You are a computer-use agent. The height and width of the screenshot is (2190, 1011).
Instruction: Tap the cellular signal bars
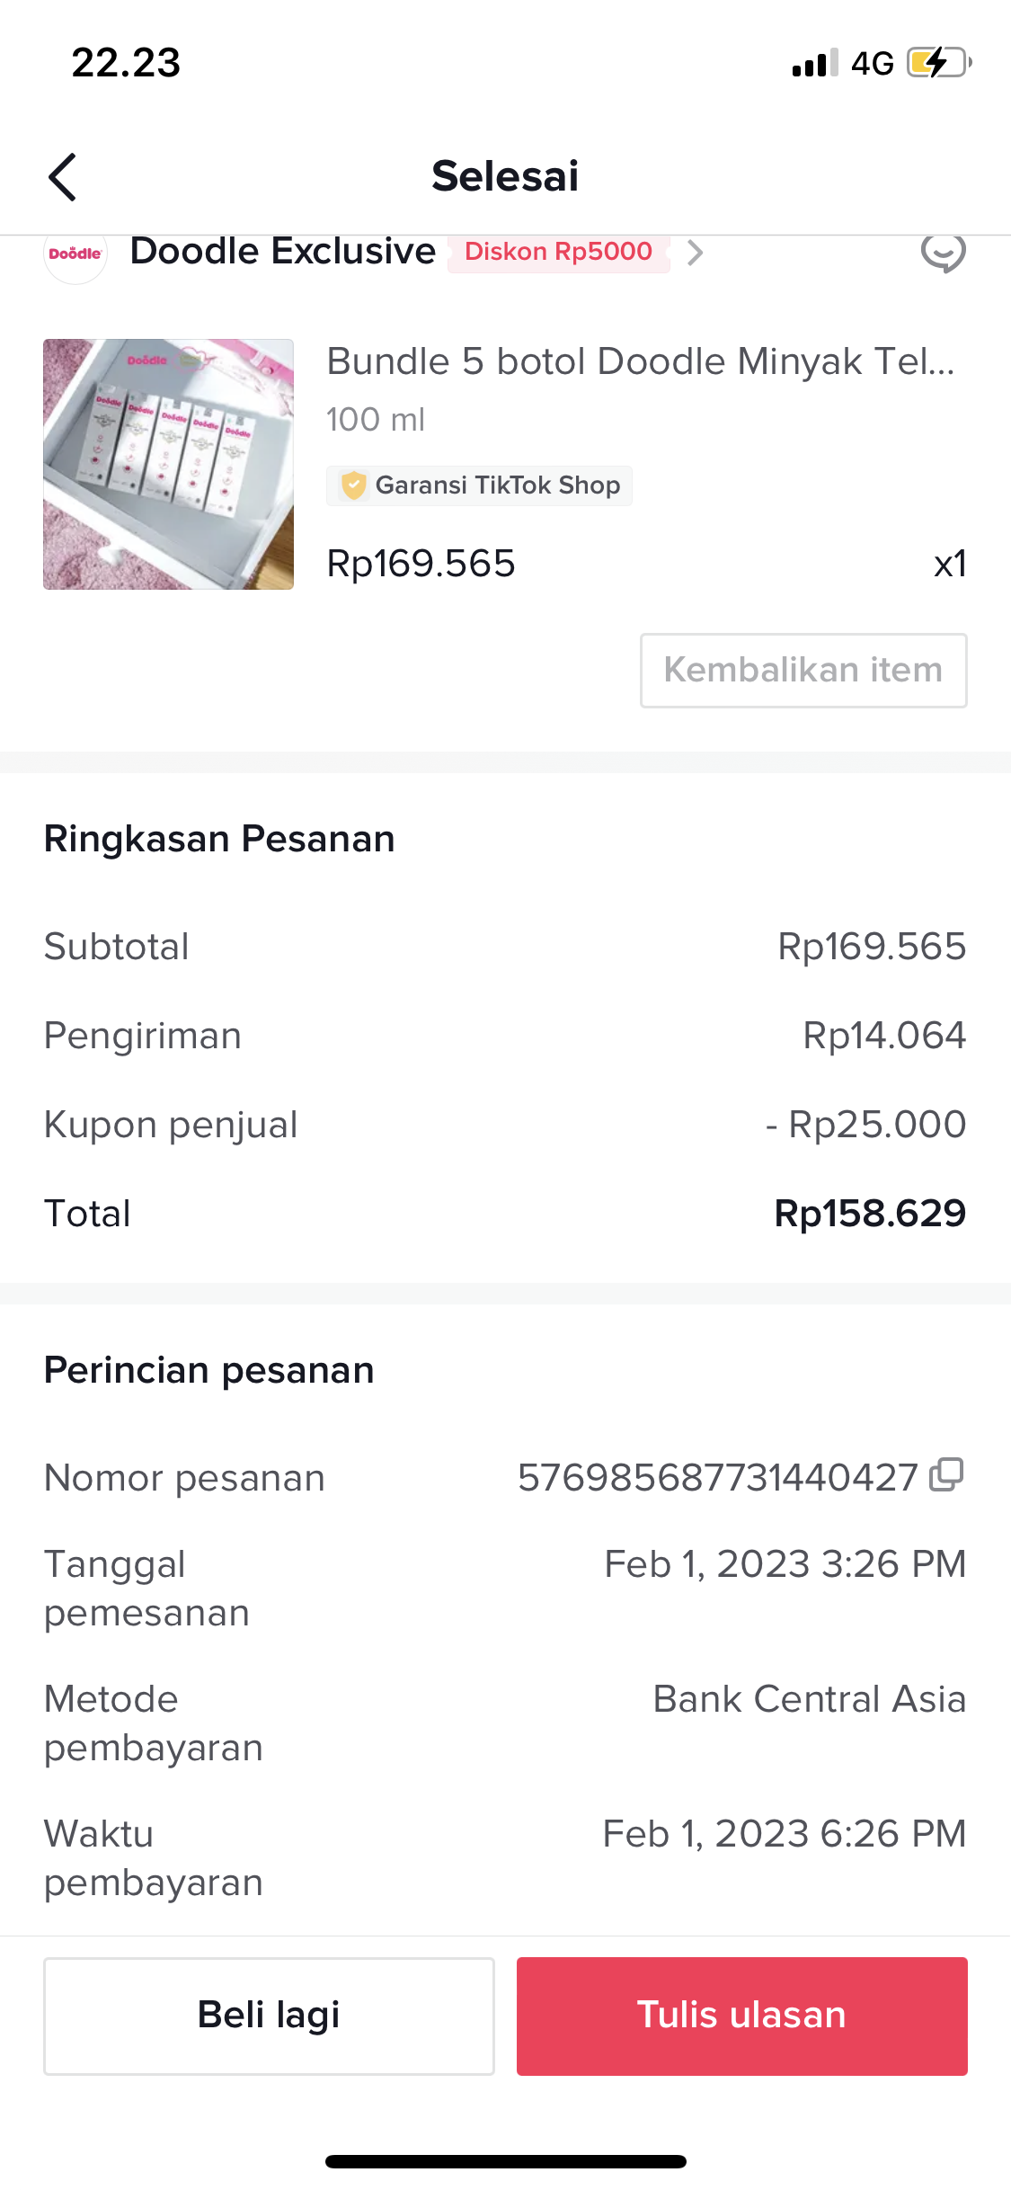pyautogui.click(x=814, y=63)
